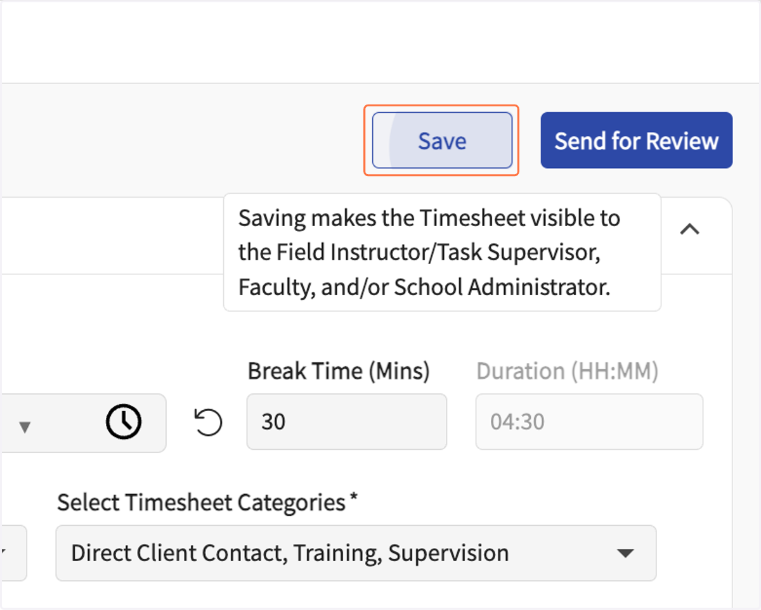Open the time field dropdown arrow
Screen dimensions: 761x610
(25, 428)
